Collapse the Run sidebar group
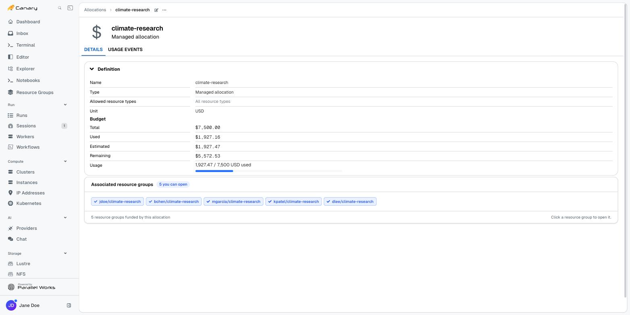This screenshot has width=630, height=315. (65, 105)
